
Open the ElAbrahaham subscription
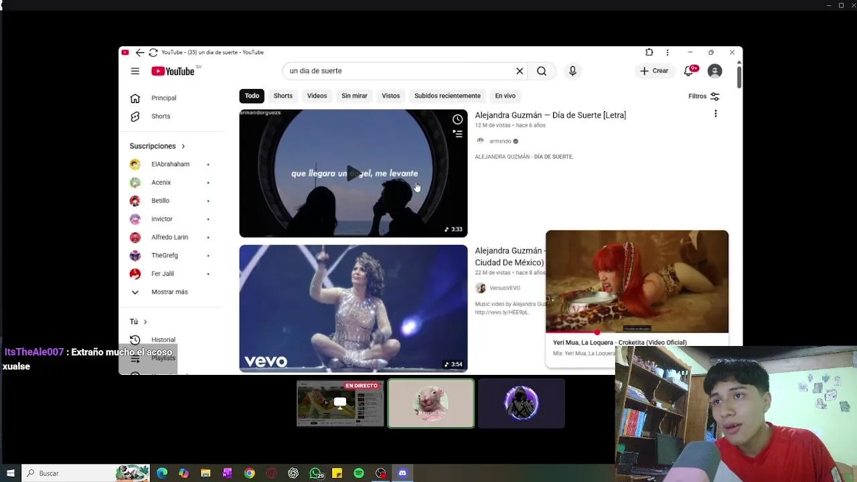point(170,164)
